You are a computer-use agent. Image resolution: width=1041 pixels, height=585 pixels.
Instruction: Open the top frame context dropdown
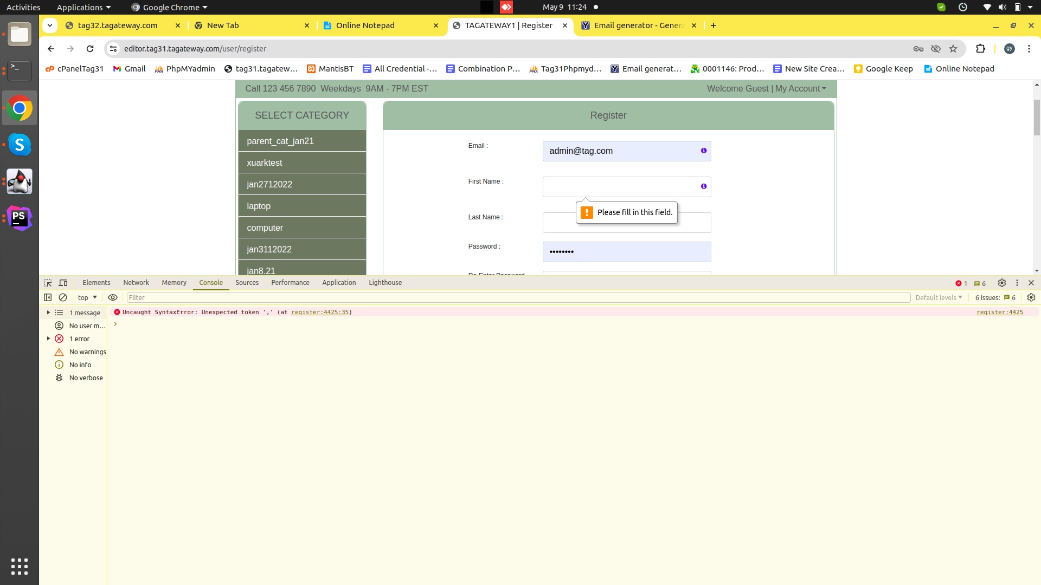[x=87, y=297]
